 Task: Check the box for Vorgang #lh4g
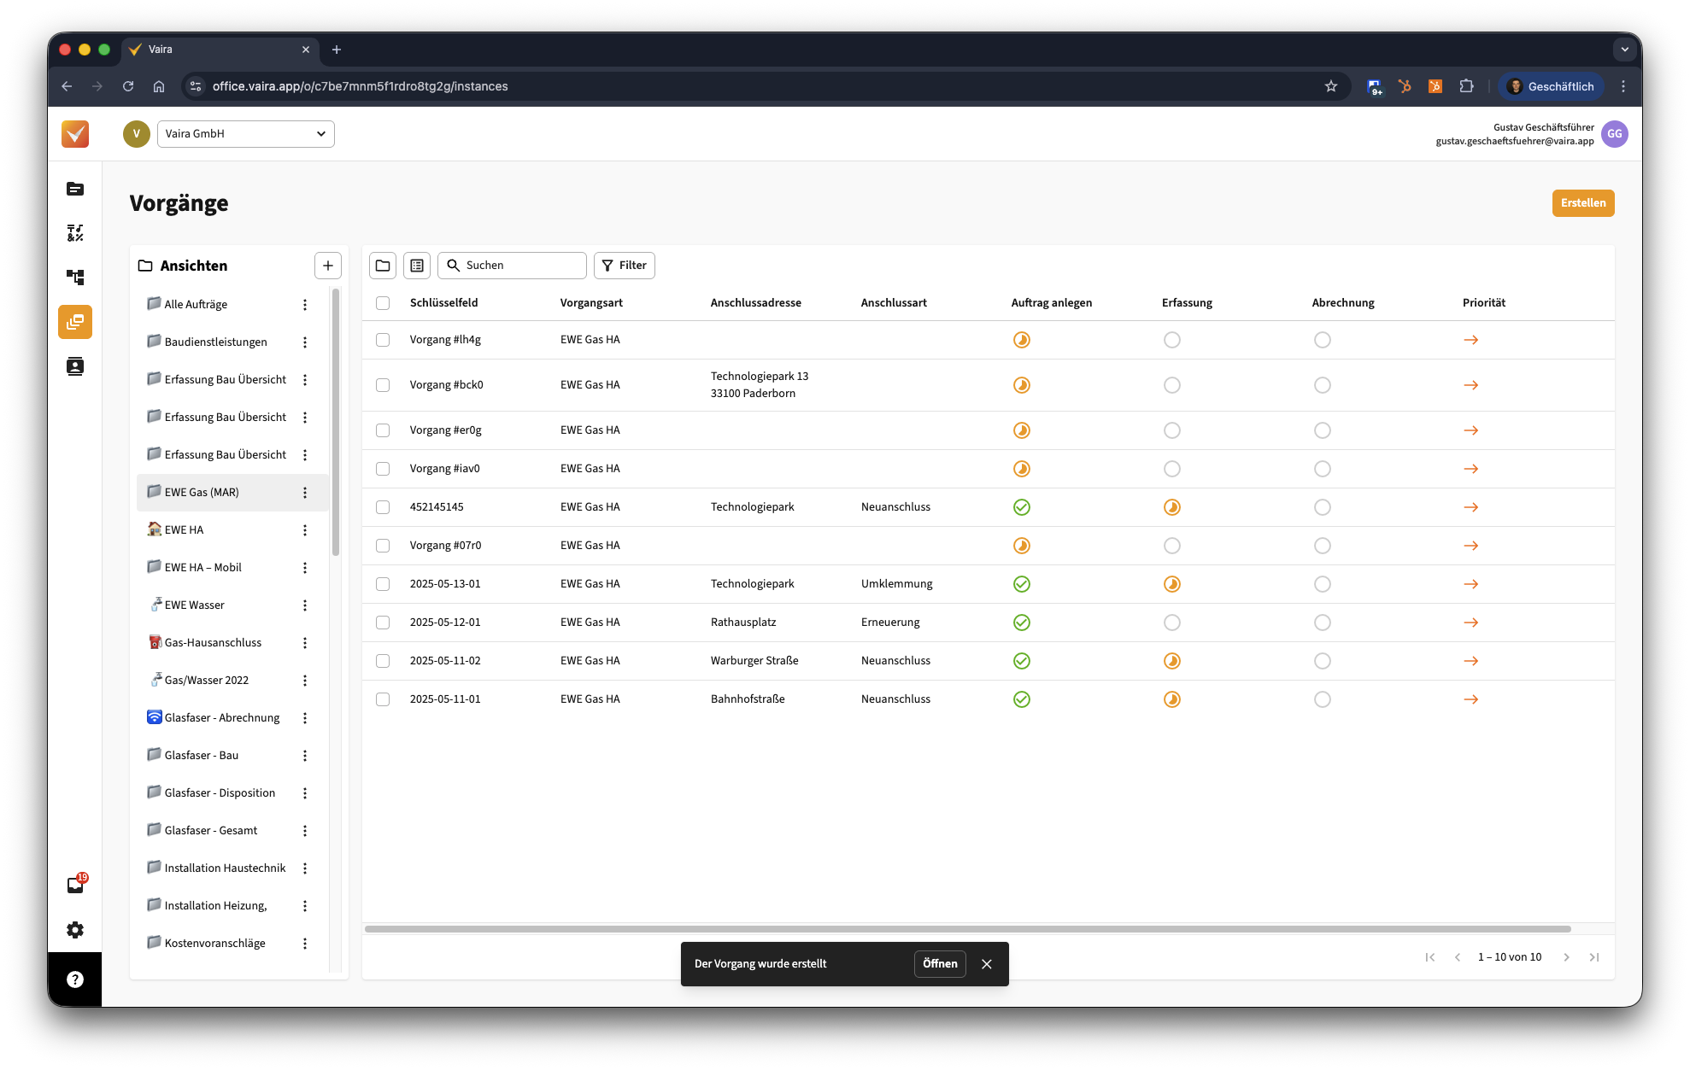[x=383, y=340]
